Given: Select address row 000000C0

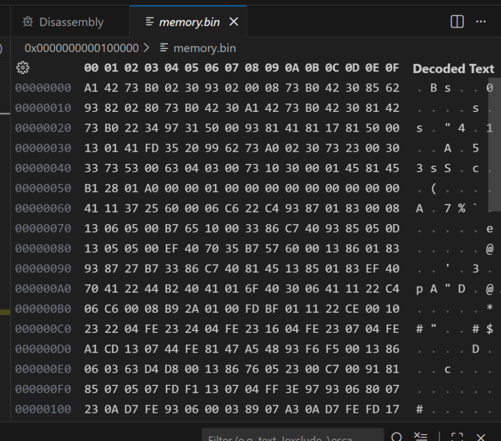Looking at the screenshot, I should tap(43, 329).
